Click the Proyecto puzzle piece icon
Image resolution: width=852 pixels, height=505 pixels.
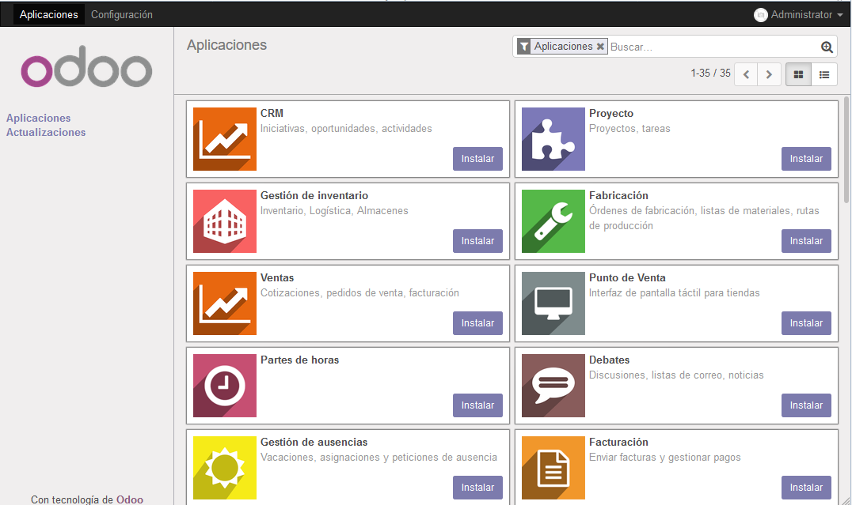pyautogui.click(x=553, y=139)
